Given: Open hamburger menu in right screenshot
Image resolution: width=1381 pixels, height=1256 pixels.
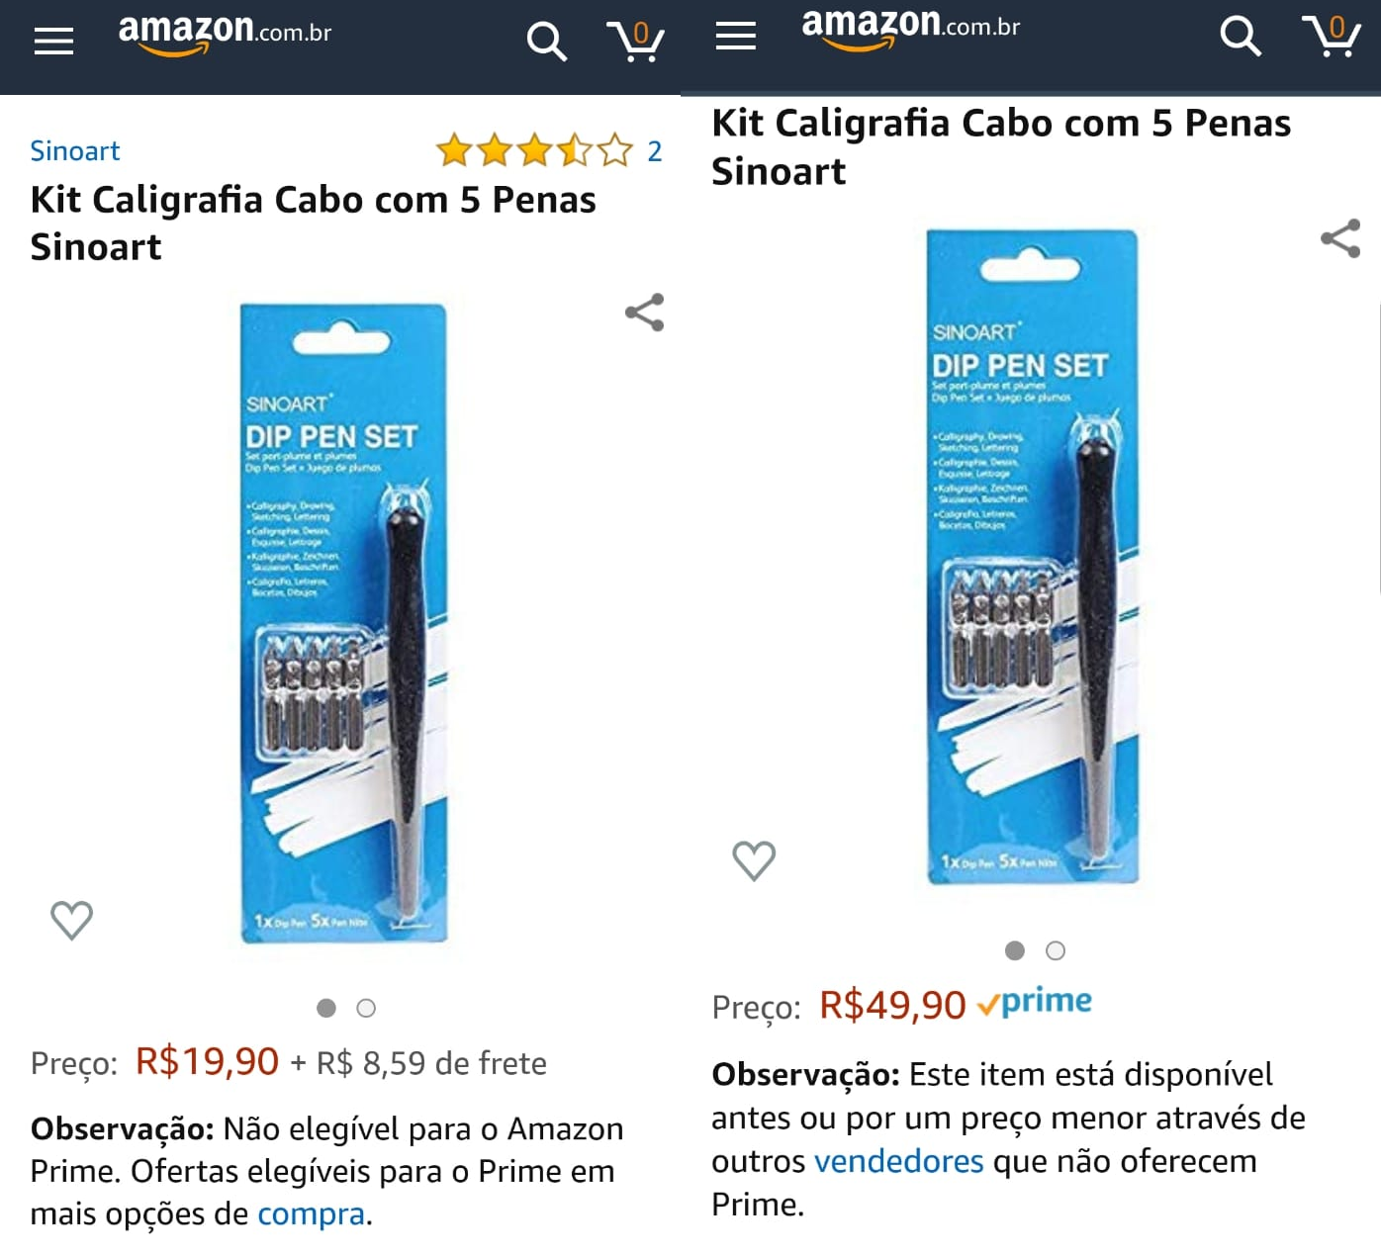Looking at the screenshot, I should tap(735, 37).
